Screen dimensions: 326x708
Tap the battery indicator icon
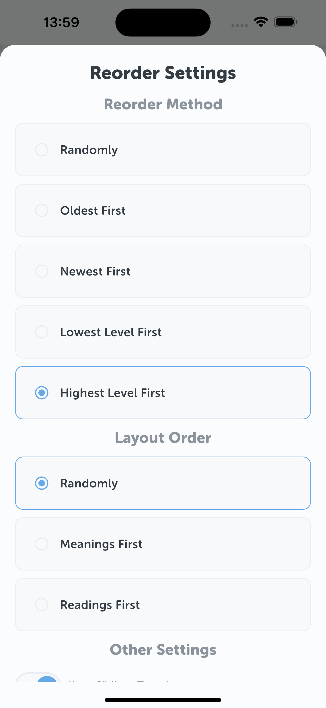(x=285, y=22)
